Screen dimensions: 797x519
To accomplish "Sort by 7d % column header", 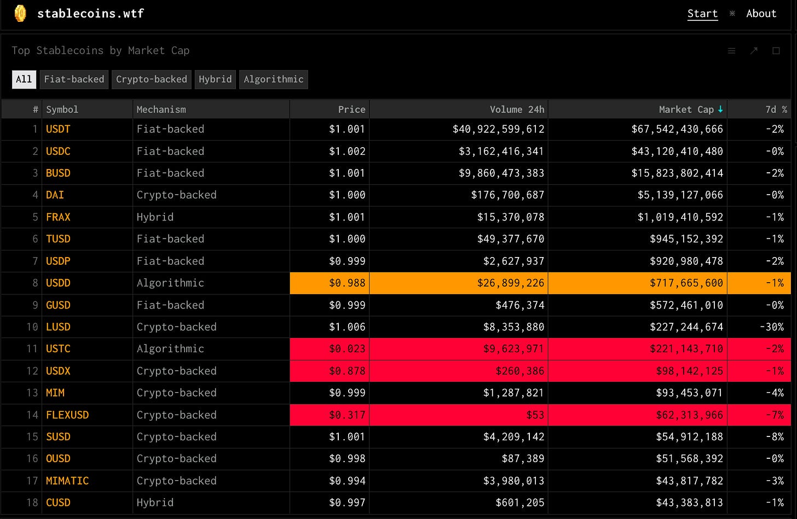I will click(776, 109).
